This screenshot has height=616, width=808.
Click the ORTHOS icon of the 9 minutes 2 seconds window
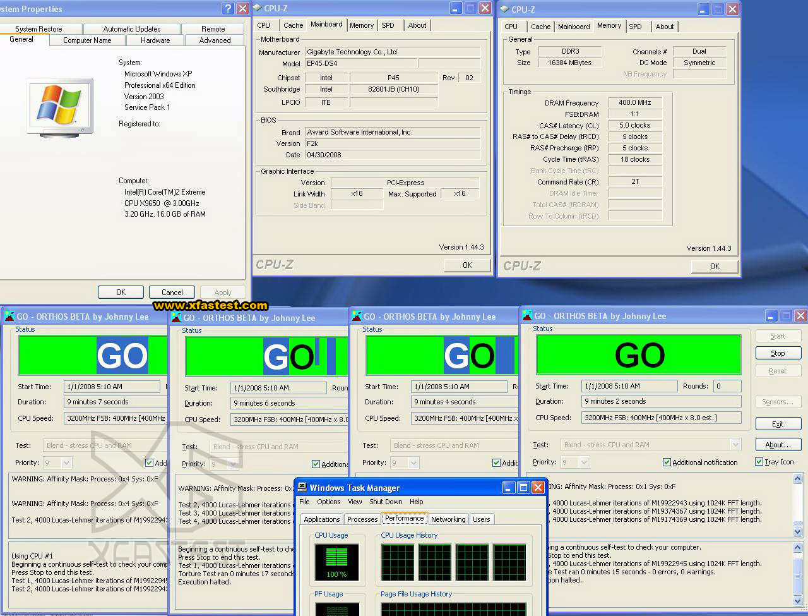coord(526,315)
